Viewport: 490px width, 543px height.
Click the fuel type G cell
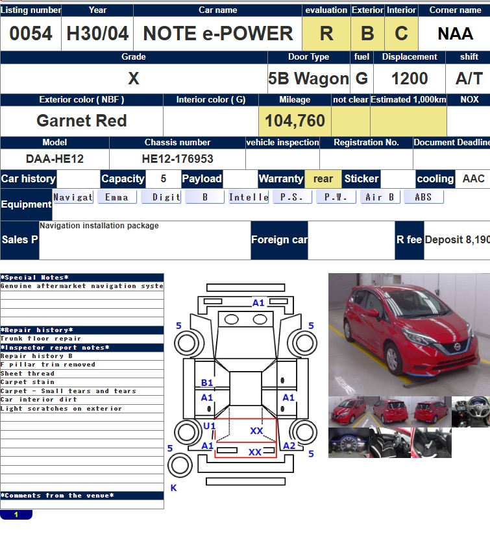(x=361, y=78)
